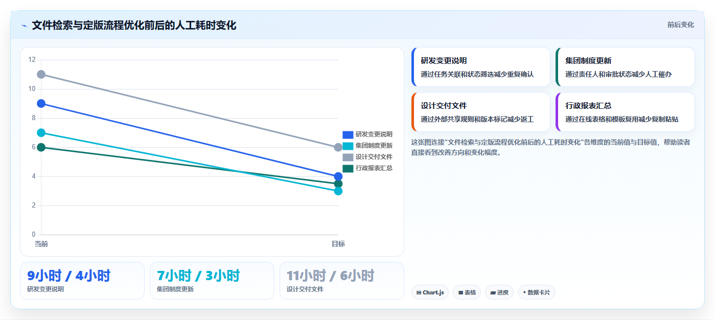Viewport: 715px width, 320px height.
Task: Click 行政报表汇总 legend label
Action: click(x=374, y=168)
